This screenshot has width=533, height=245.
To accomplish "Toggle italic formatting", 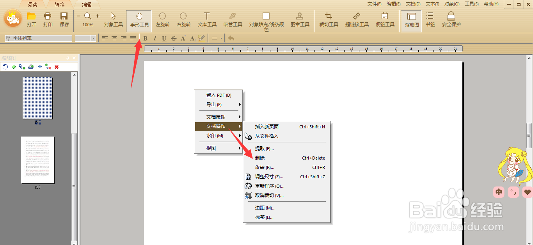I will coord(155,38).
